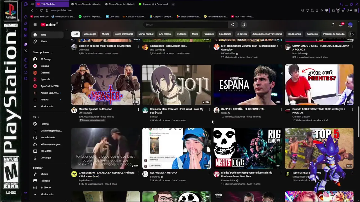Open options for RESPUESTA A MI FUNA video
The image size is (360, 202).
[x=210, y=173]
